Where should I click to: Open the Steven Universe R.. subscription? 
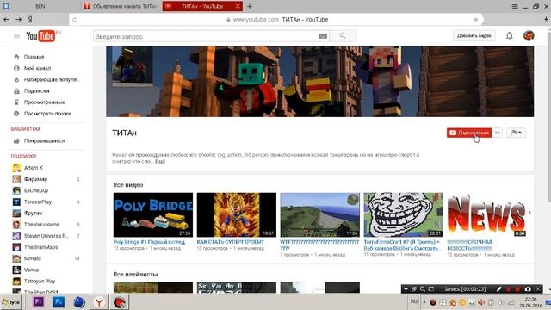click(46, 235)
